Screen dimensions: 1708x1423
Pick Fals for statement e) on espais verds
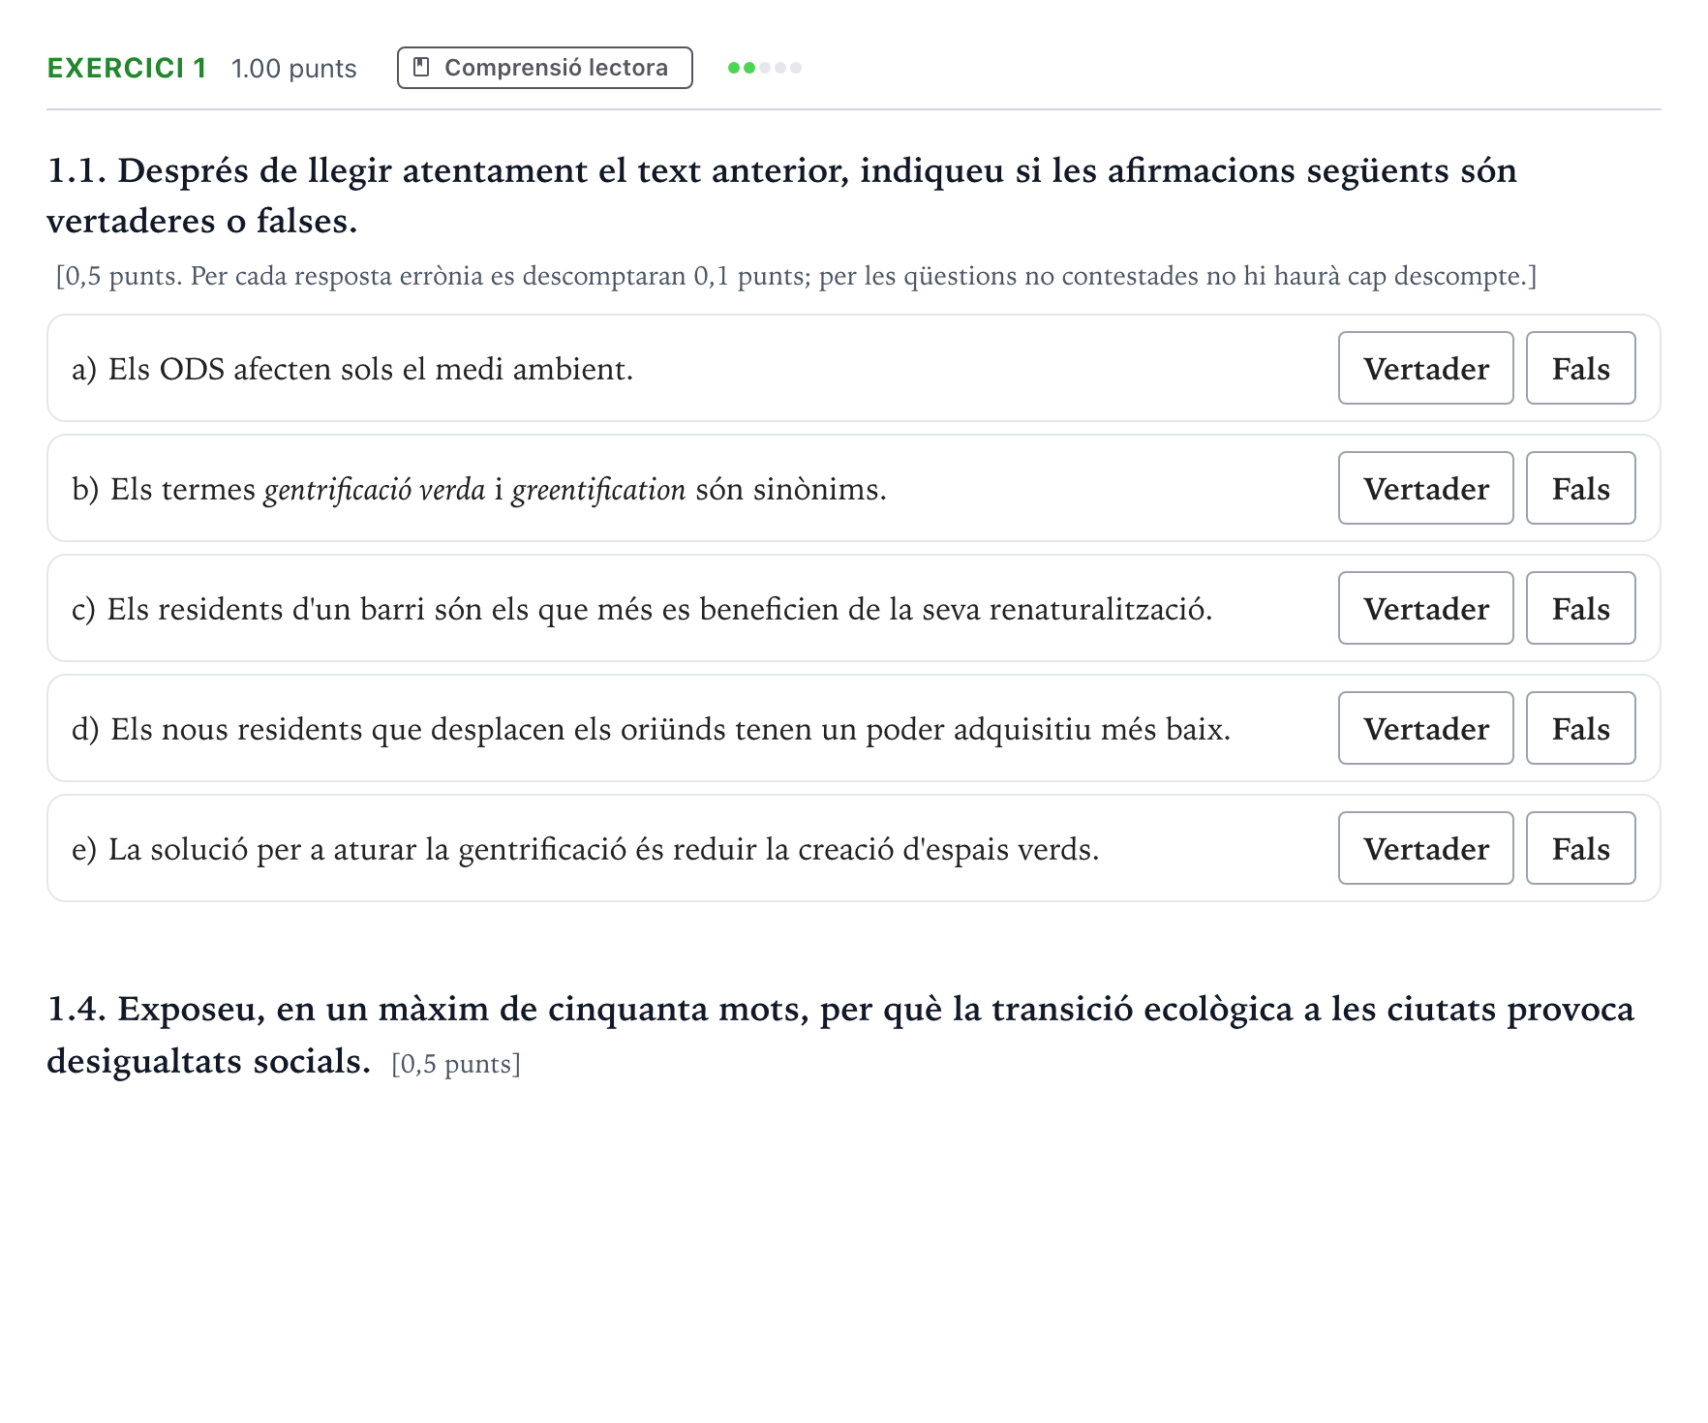pos(1581,848)
